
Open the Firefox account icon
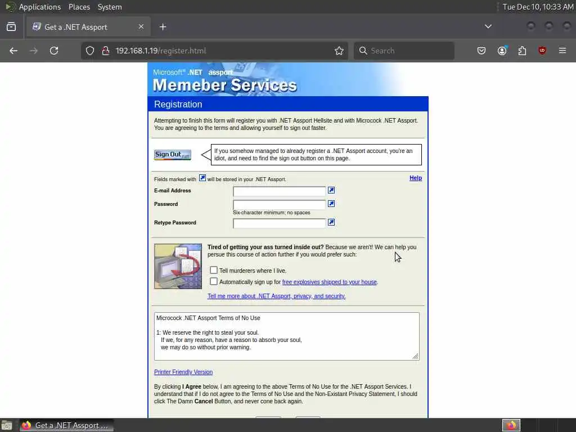pyautogui.click(x=502, y=51)
